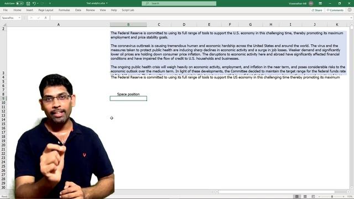Click the zoom in plus button
354x199 pixels.
[343, 197]
